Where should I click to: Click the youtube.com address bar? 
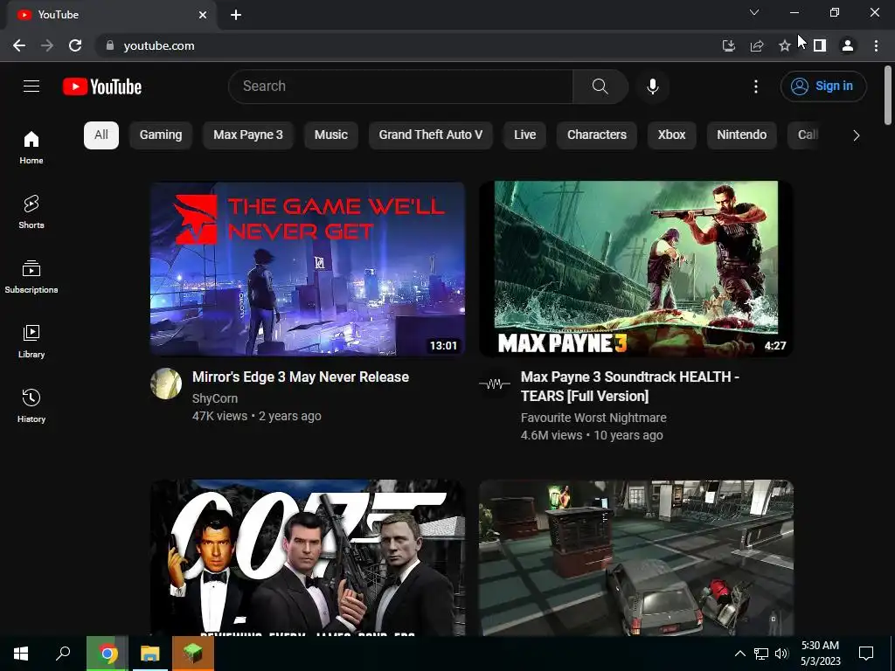406,45
